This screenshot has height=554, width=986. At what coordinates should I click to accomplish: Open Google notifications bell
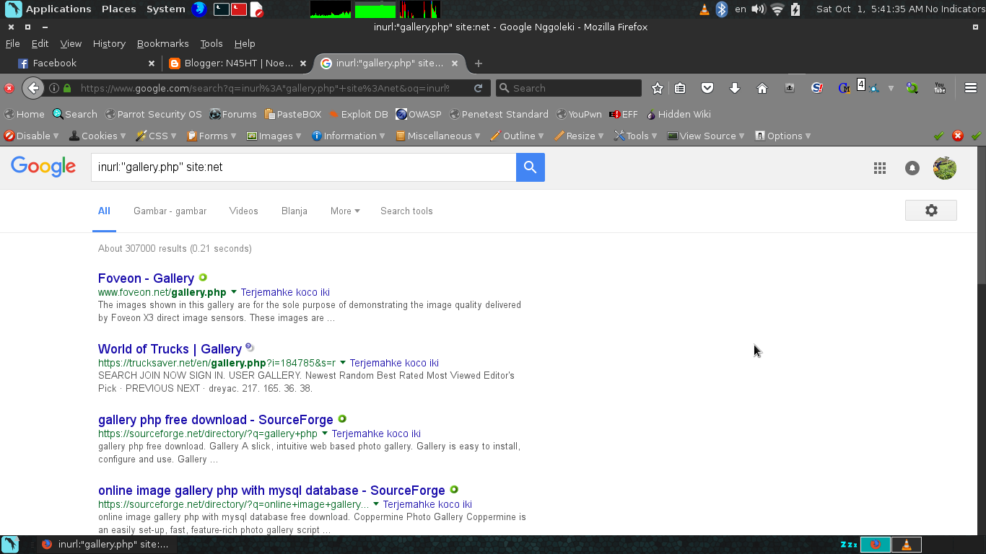click(912, 167)
